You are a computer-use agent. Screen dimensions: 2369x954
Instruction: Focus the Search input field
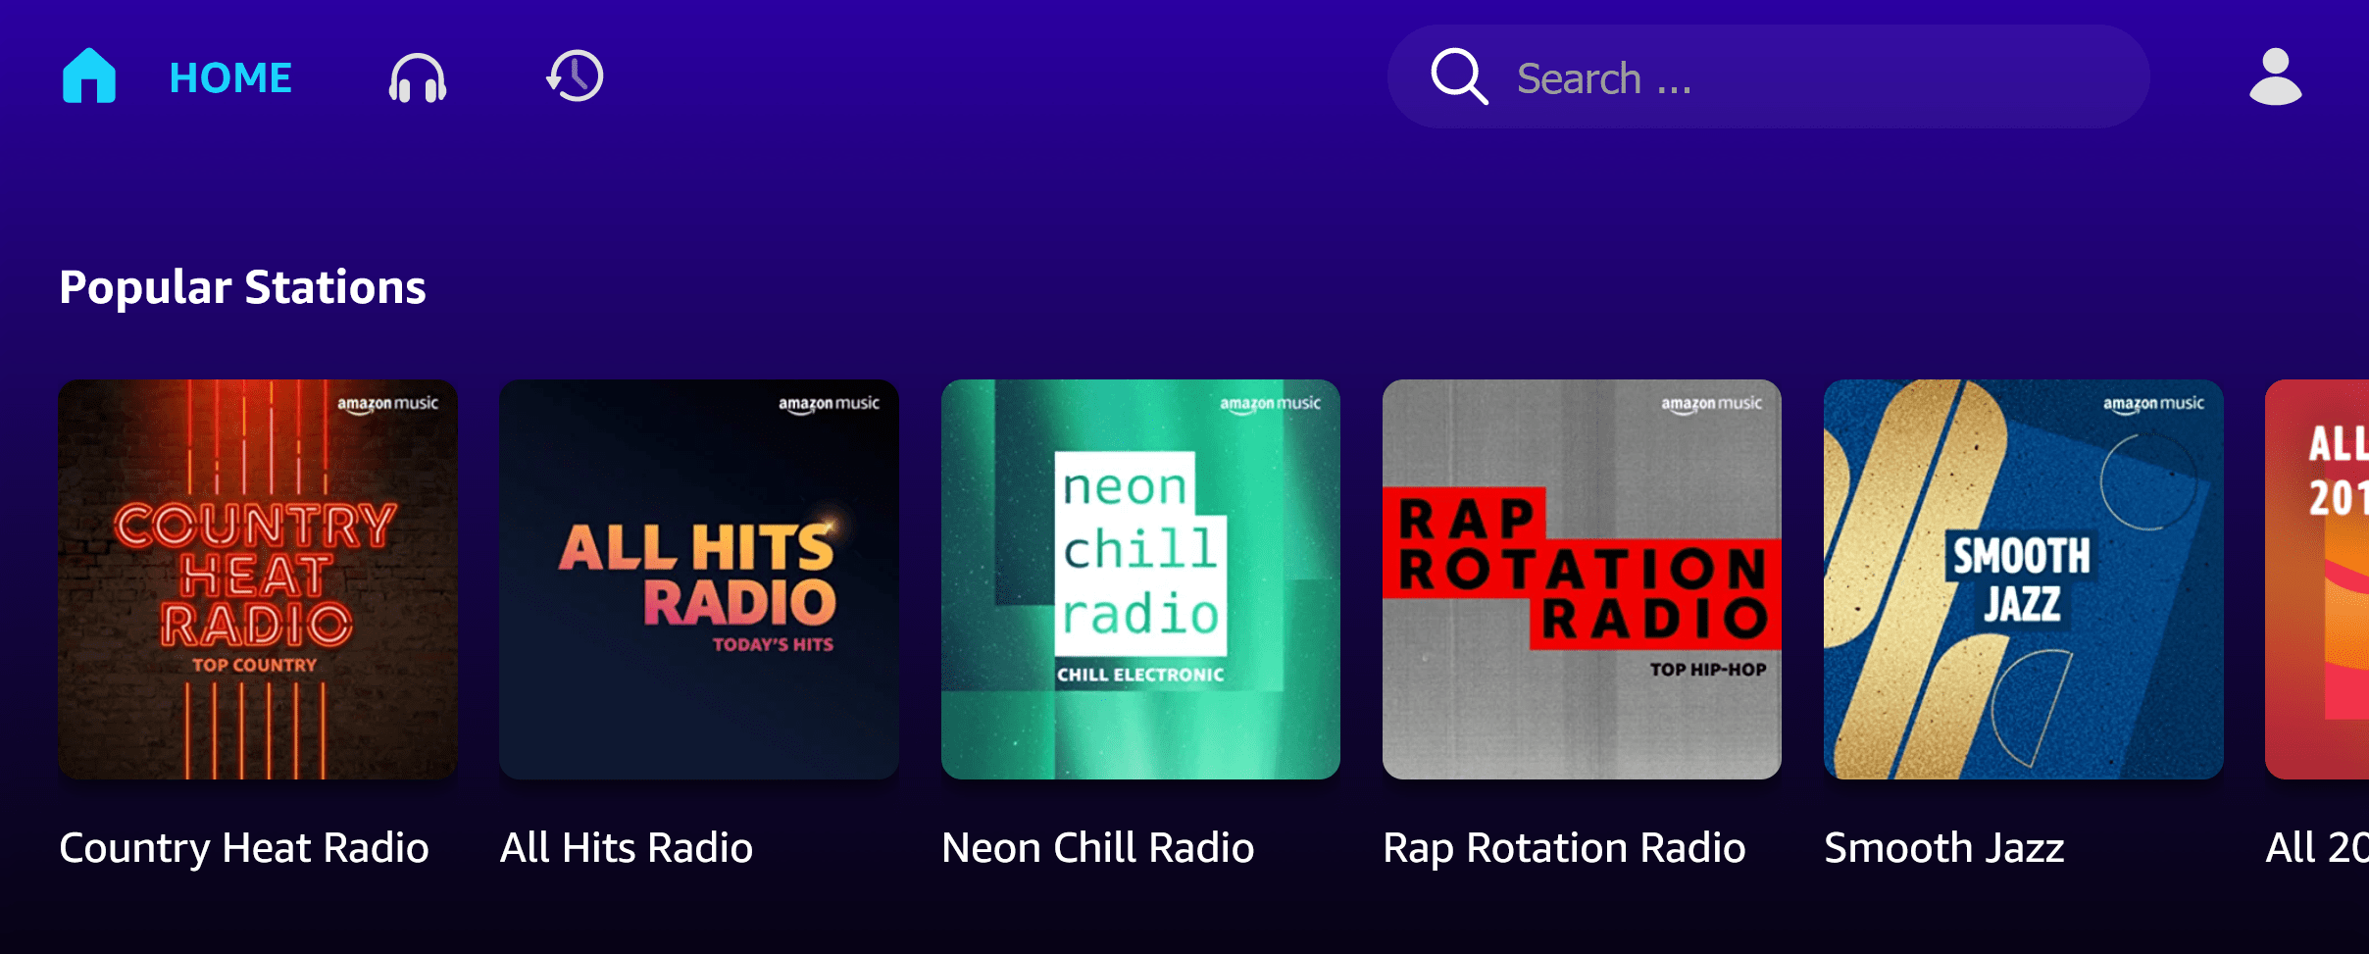[x=1768, y=76]
